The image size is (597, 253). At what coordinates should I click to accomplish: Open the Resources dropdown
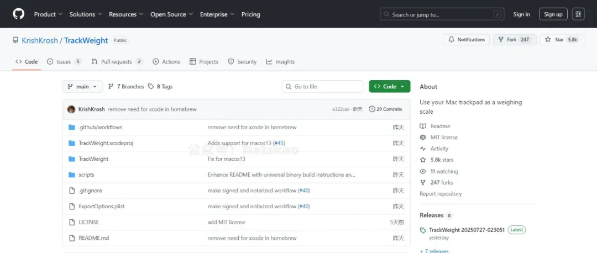[x=125, y=14]
